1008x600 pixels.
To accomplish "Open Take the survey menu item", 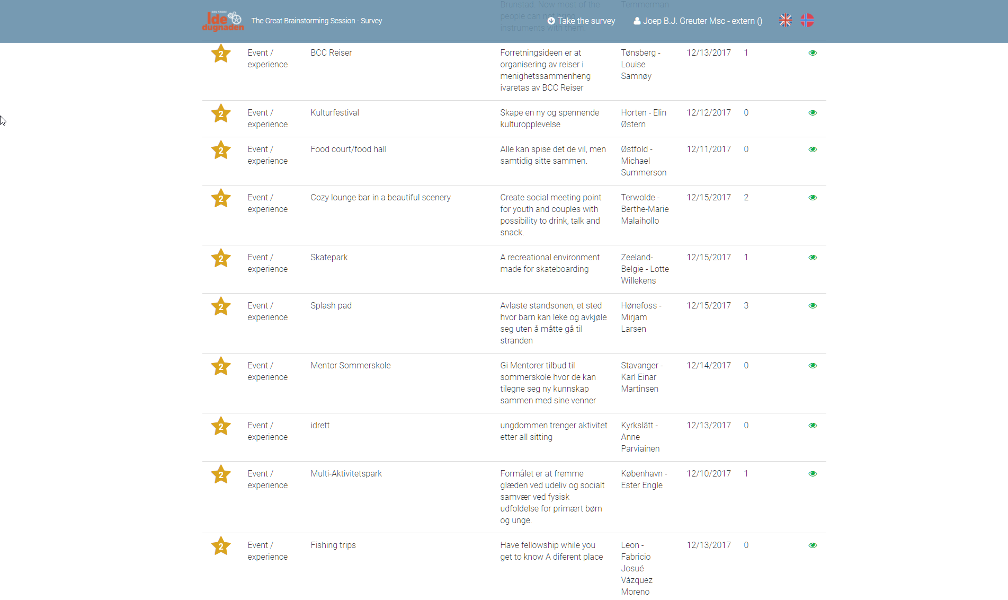I will (581, 21).
